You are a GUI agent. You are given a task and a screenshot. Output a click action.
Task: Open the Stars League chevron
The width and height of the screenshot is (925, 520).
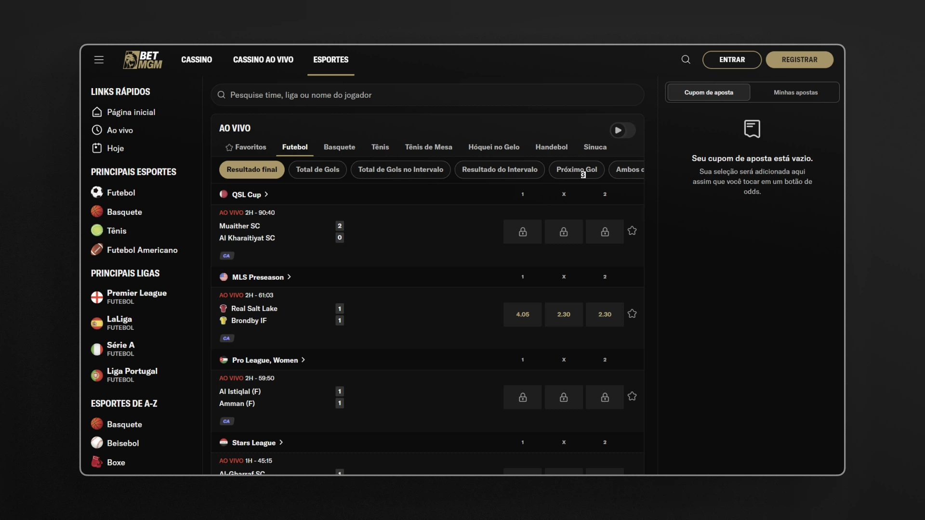[281, 442]
